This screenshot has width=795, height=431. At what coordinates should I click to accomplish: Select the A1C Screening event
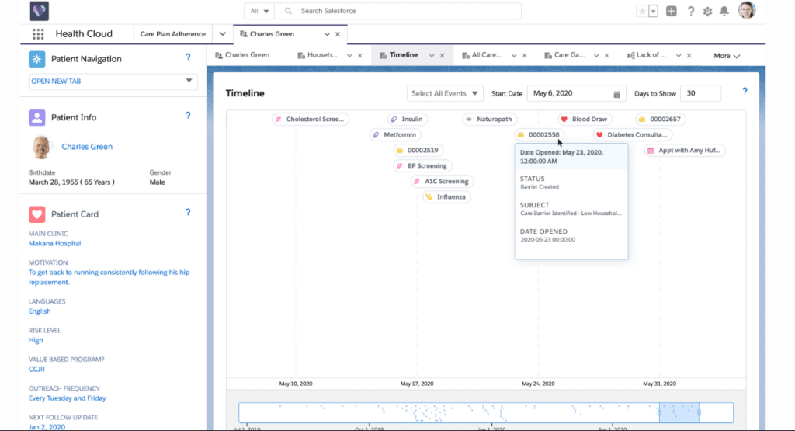click(442, 182)
